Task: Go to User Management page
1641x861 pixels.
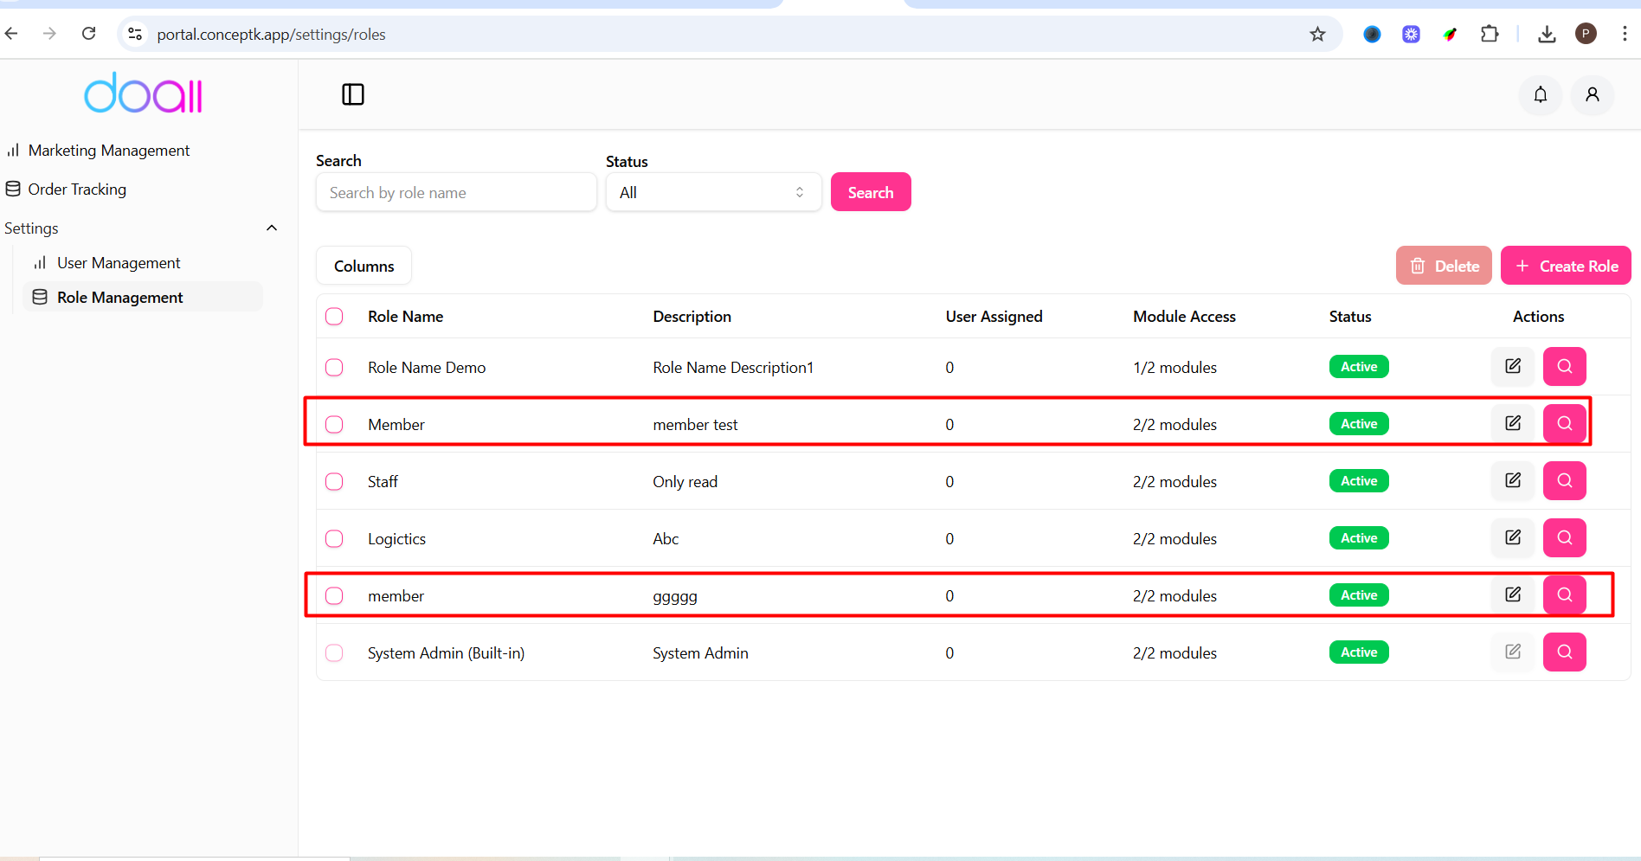Action: click(119, 263)
